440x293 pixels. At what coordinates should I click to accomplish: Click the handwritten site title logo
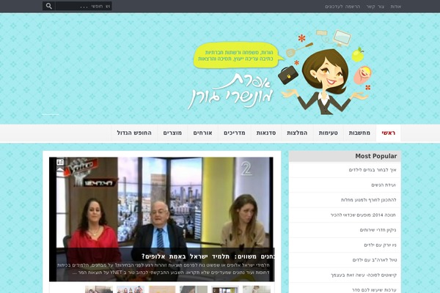230,91
